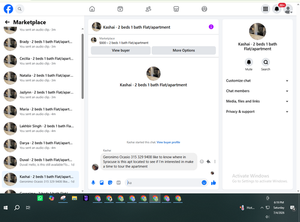Open the taskbar clock and date
Image resolution: width=300 pixels, height=222 pixels.
tap(279, 208)
